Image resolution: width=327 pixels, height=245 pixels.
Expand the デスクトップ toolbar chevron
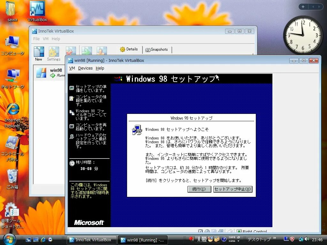pos(274,238)
